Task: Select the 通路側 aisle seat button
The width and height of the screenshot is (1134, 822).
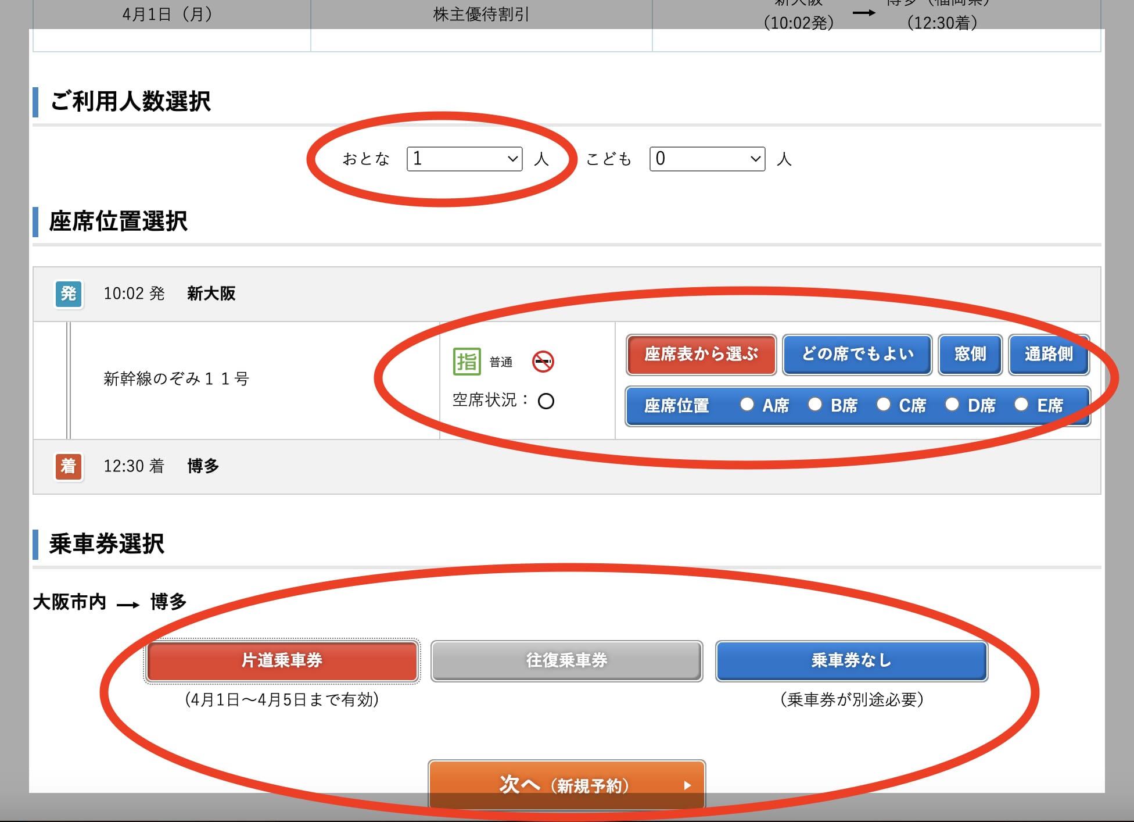Action: pyautogui.click(x=1049, y=355)
